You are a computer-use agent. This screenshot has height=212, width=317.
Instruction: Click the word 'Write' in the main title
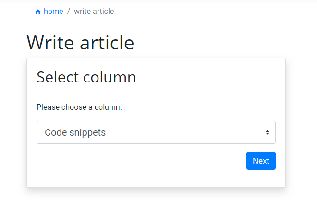click(50, 43)
